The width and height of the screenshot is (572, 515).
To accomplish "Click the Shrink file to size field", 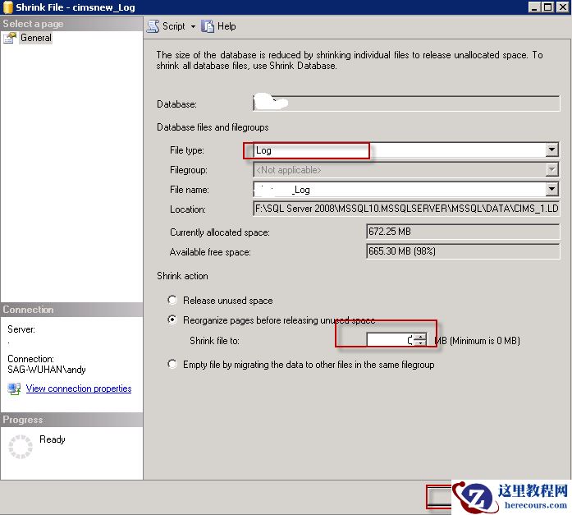I will coord(391,340).
